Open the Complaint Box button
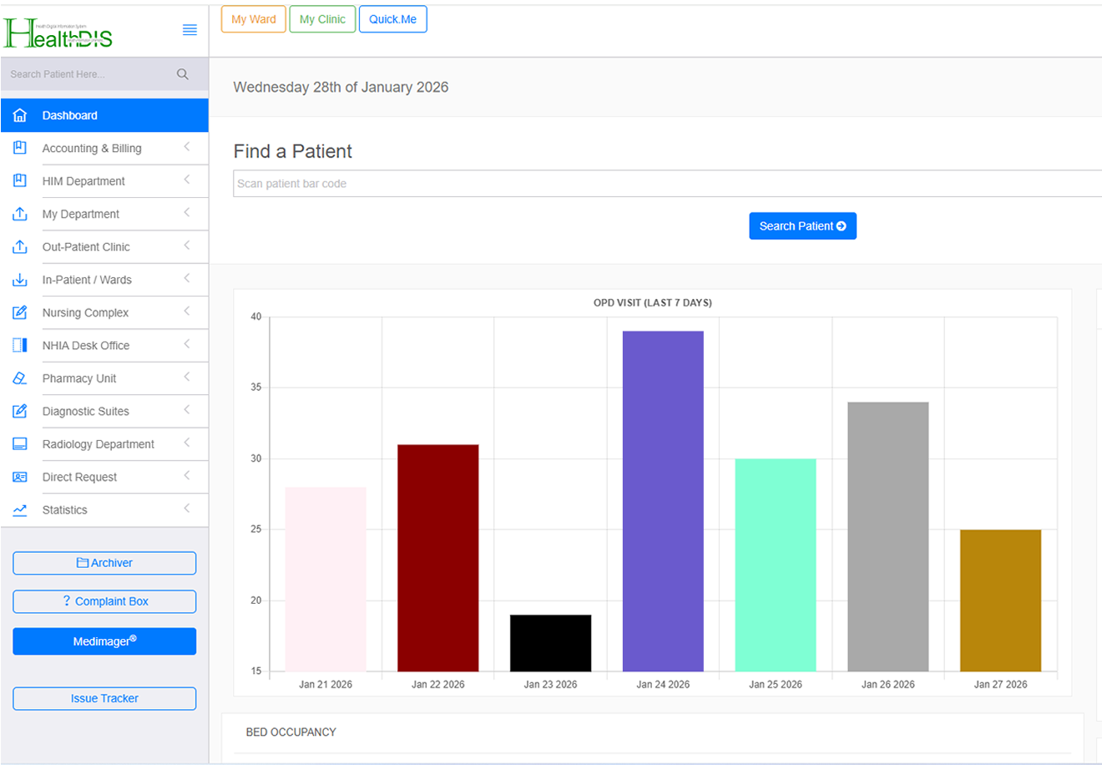The image size is (1102, 765). 104,601
